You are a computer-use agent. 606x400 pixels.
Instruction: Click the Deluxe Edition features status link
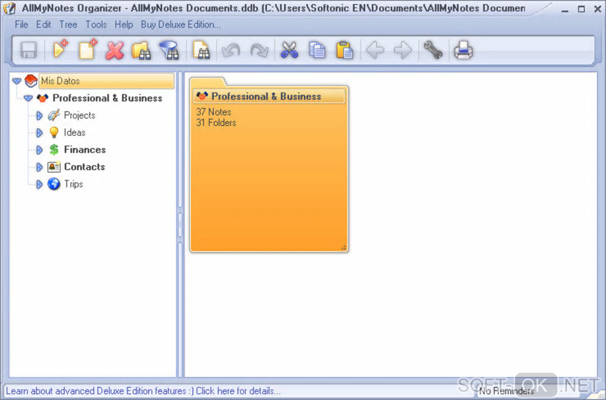[143, 391]
